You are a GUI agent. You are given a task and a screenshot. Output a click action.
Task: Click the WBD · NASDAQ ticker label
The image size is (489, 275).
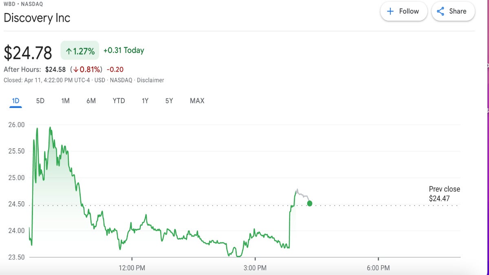tap(22, 4)
